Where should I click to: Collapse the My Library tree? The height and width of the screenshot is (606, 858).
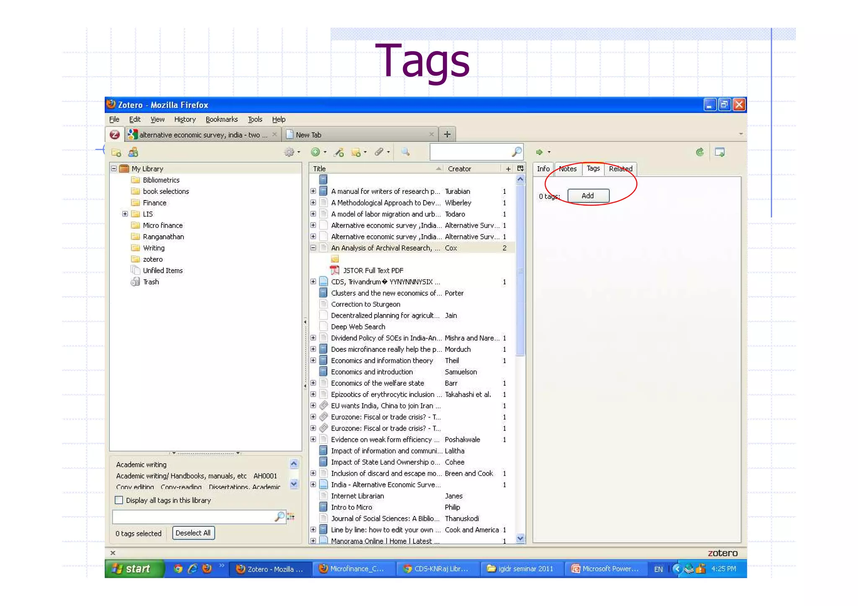tap(114, 169)
